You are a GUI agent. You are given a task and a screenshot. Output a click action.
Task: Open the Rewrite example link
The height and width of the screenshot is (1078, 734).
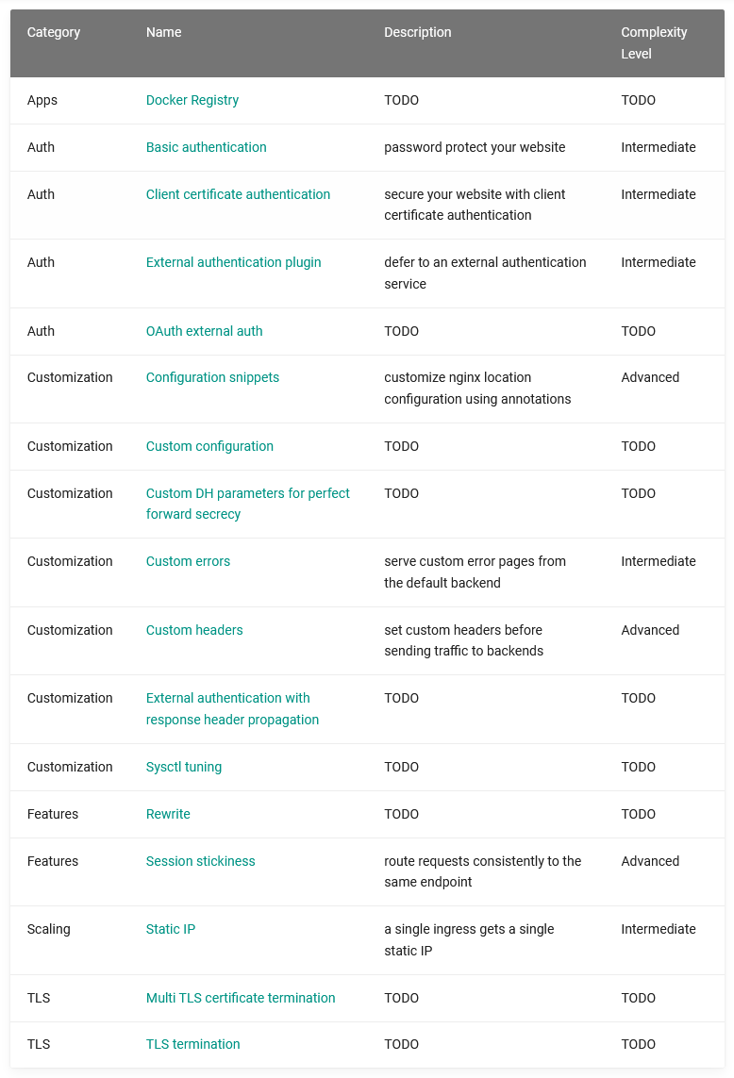pyautogui.click(x=168, y=814)
